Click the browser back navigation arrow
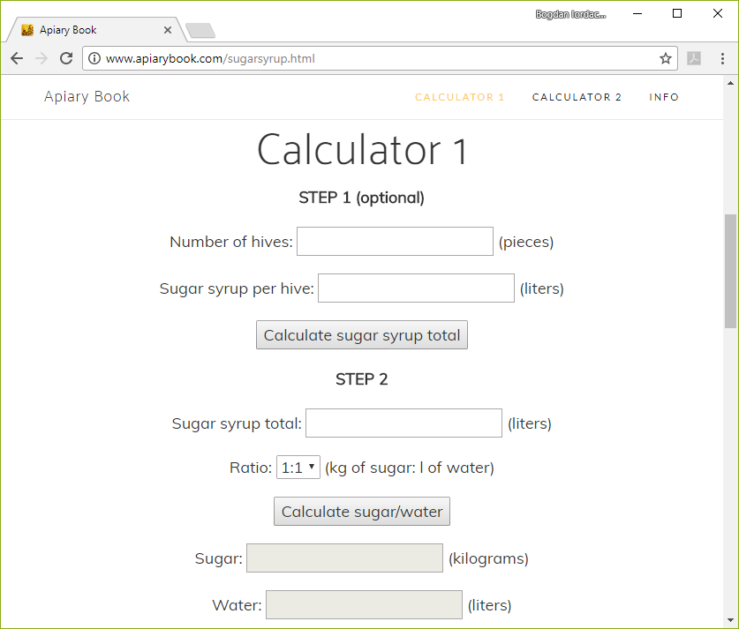739x629 pixels. [16, 58]
